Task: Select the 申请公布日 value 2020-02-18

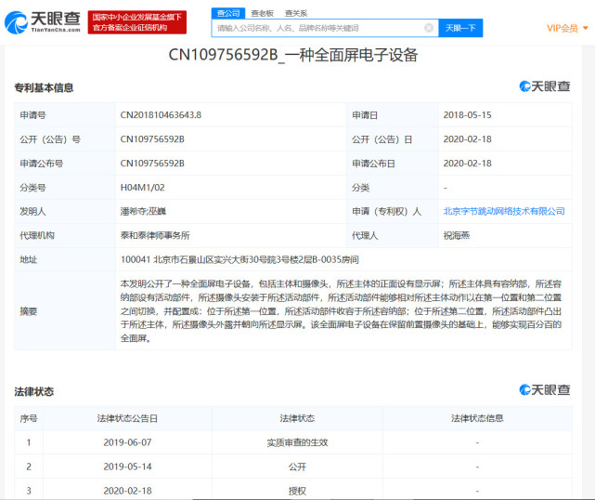Action: click(467, 163)
